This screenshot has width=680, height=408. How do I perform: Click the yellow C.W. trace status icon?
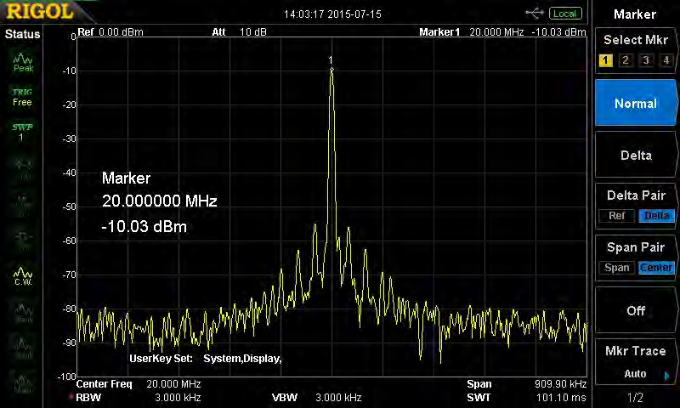point(23,276)
